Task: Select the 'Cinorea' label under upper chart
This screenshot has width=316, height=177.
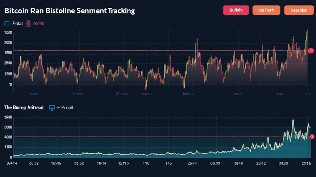Action: [122, 94]
